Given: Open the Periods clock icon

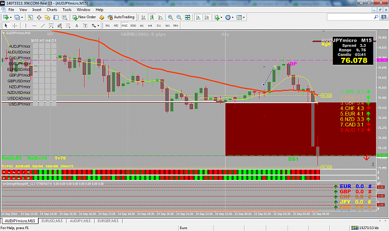Looking at the screenshot, I should click(228, 17).
